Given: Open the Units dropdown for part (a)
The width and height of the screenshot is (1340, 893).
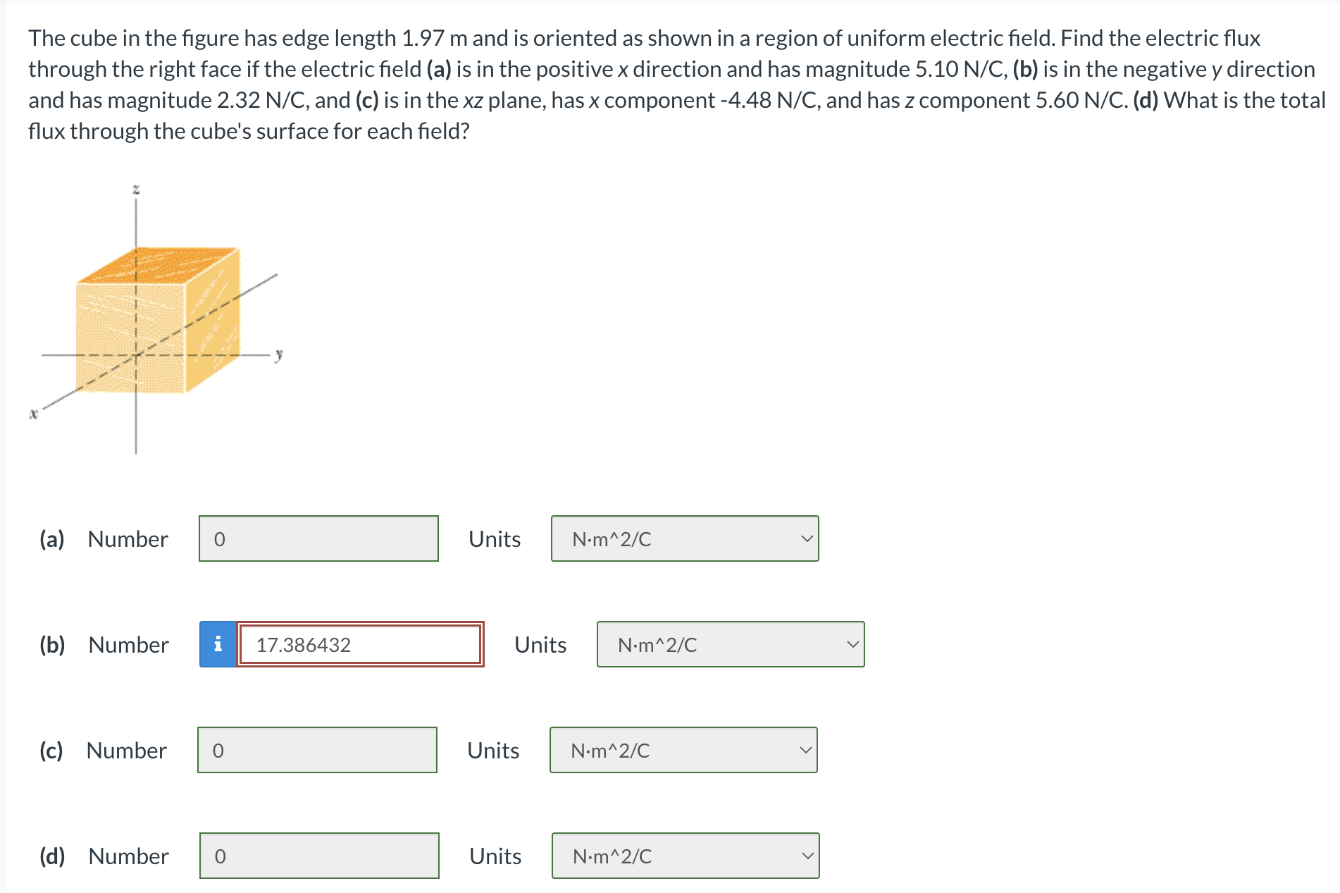Looking at the screenshot, I should click(684, 538).
